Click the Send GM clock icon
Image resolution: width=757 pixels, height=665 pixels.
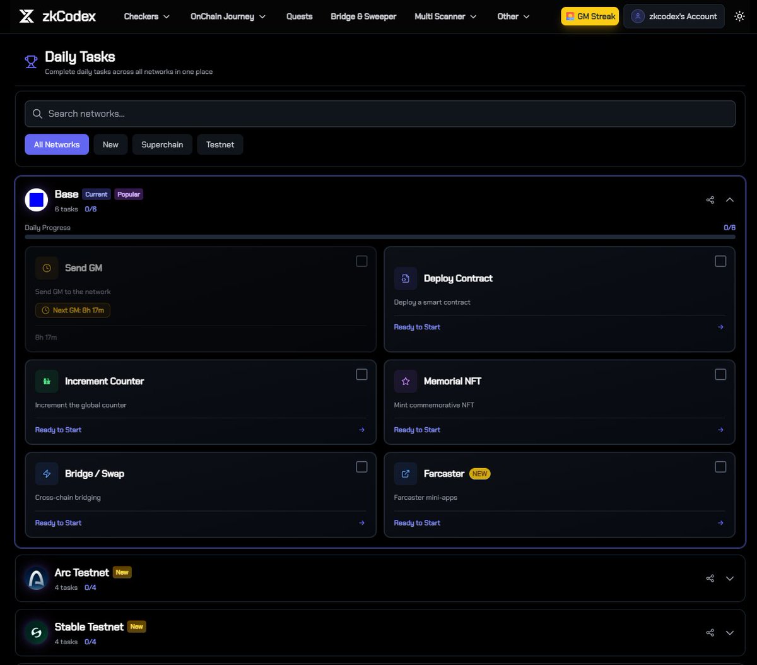[x=47, y=268]
